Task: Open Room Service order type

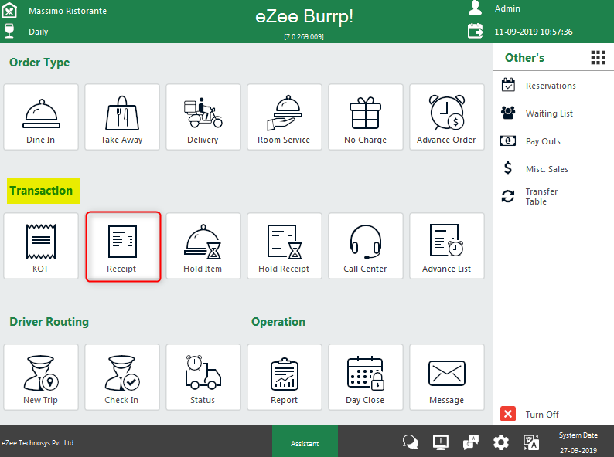Action: tap(285, 117)
